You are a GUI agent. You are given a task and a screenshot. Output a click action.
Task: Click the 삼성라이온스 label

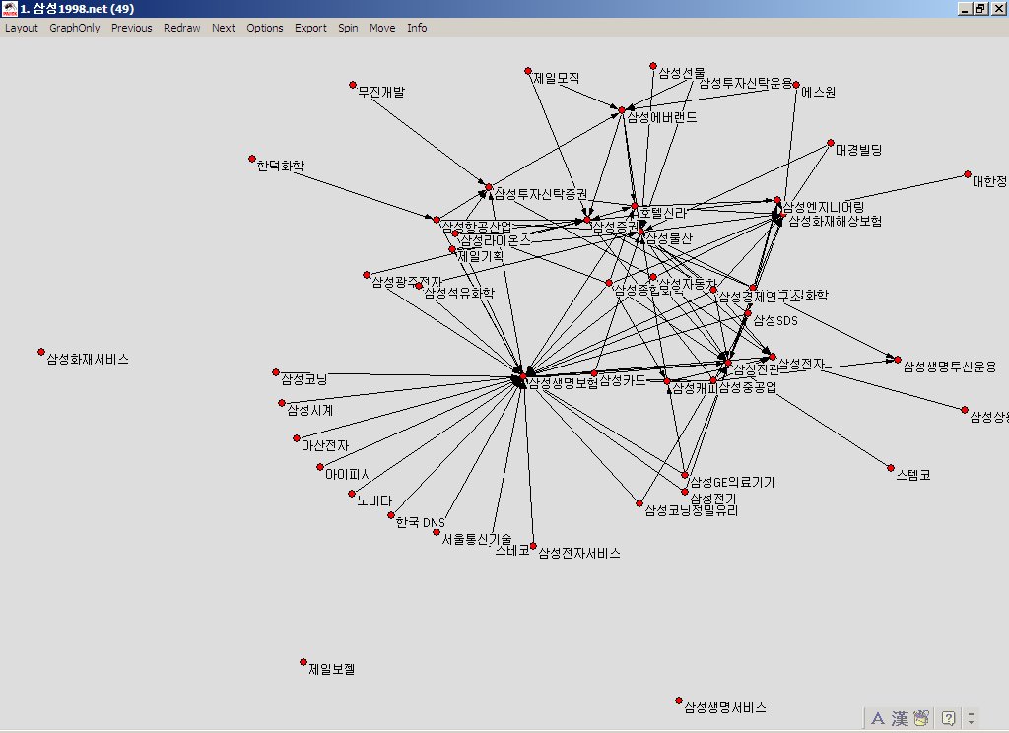pyautogui.click(x=497, y=240)
